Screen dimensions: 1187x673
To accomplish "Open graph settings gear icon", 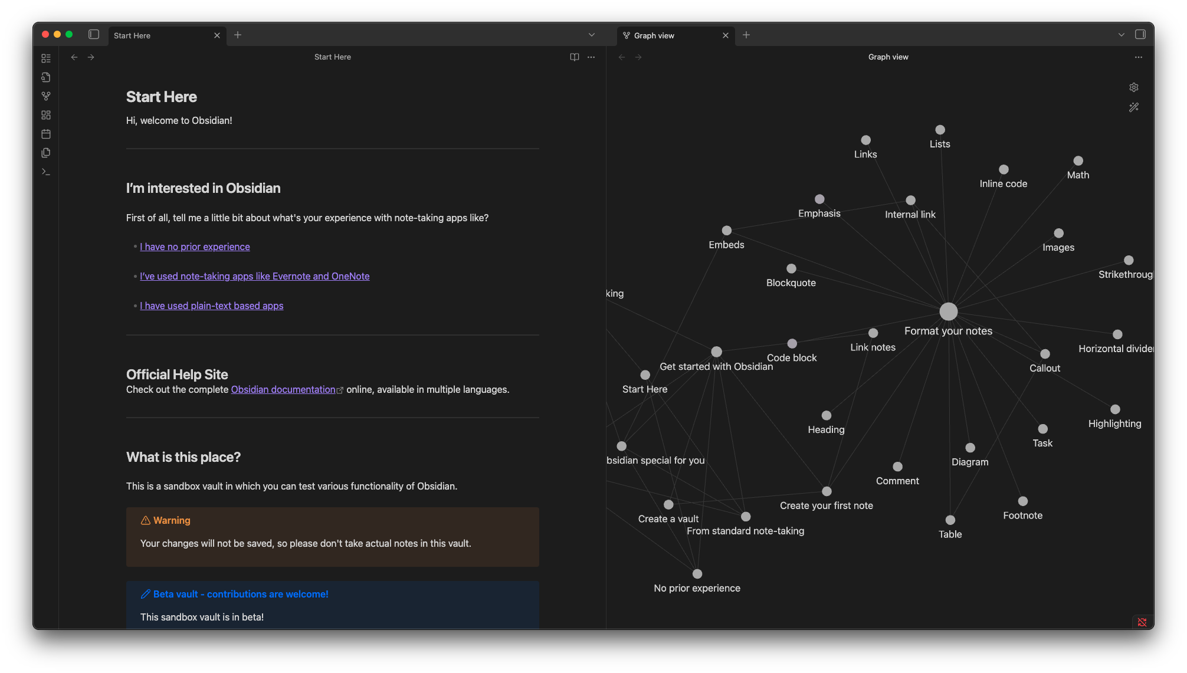I will point(1133,87).
